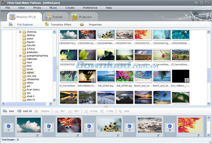Expand the guangmingongchang folder node
The width and height of the screenshot is (212, 144).
[20, 56]
